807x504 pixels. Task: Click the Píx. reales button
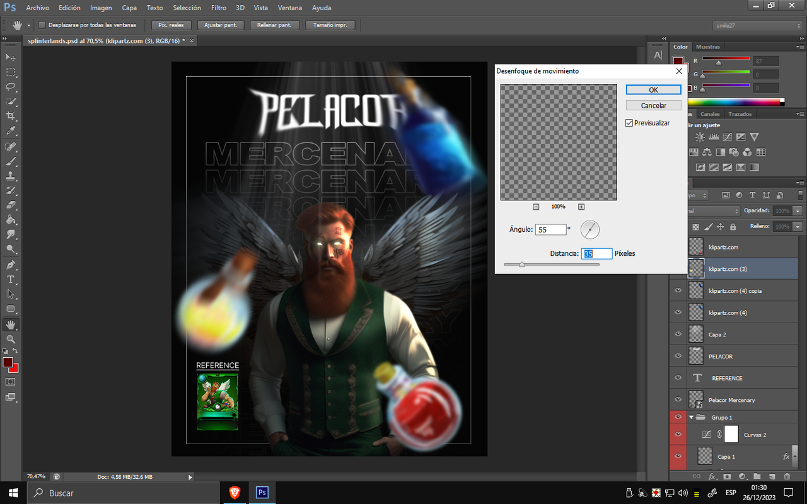point(171,25)
